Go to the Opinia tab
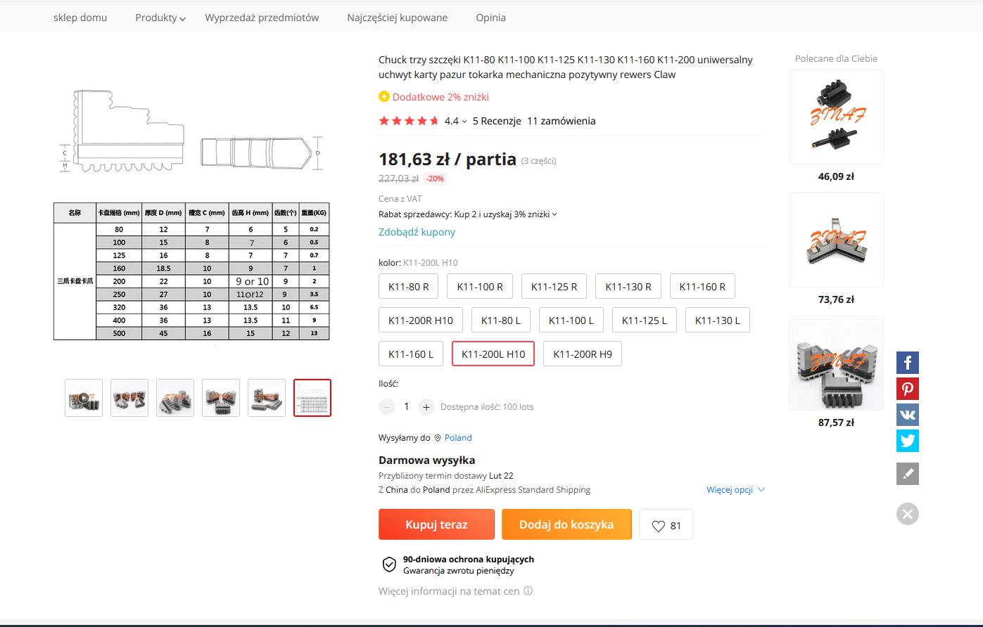Image resolution: width=983 pixels, height=627 pixels. point(490,18)
